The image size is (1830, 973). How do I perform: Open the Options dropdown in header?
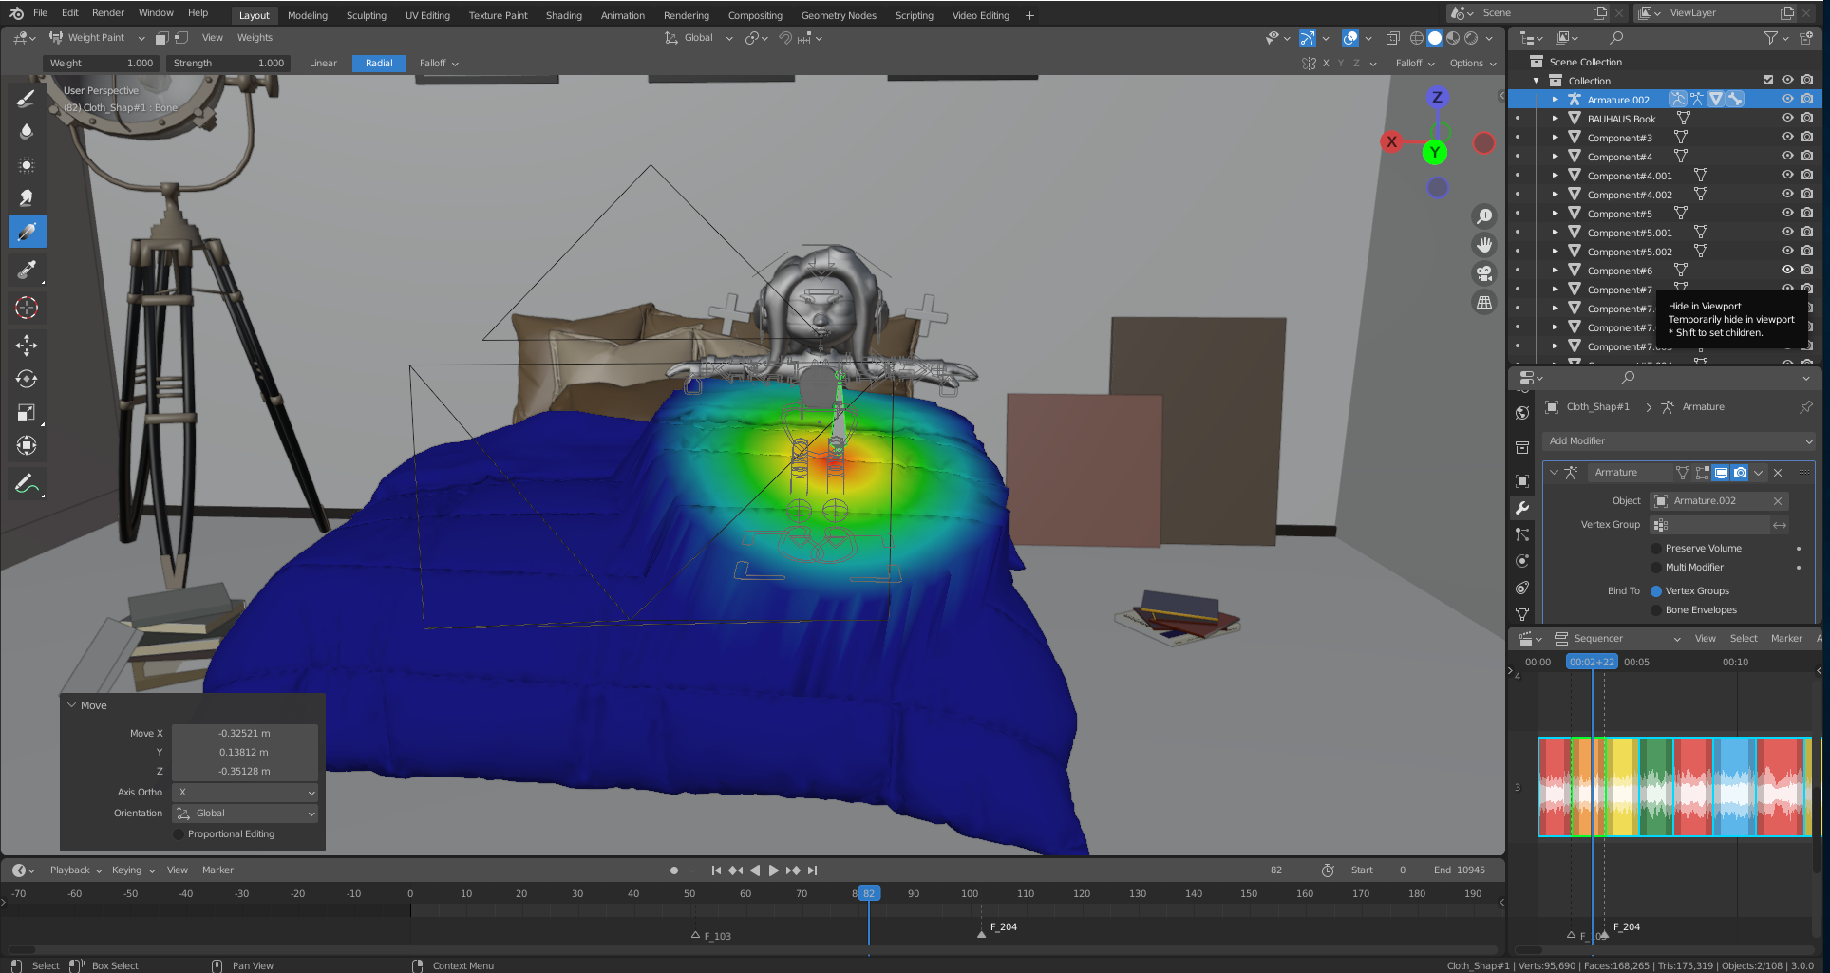(1472, 63)
